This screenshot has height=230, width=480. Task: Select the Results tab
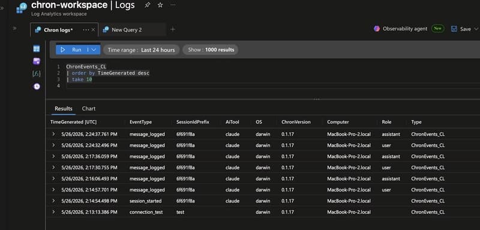(64, 109)
